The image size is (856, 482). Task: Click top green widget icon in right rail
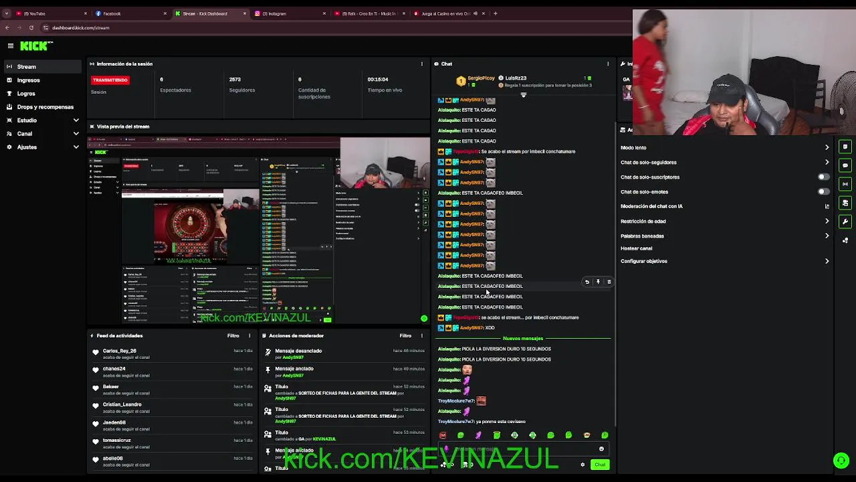pos(845,147)
